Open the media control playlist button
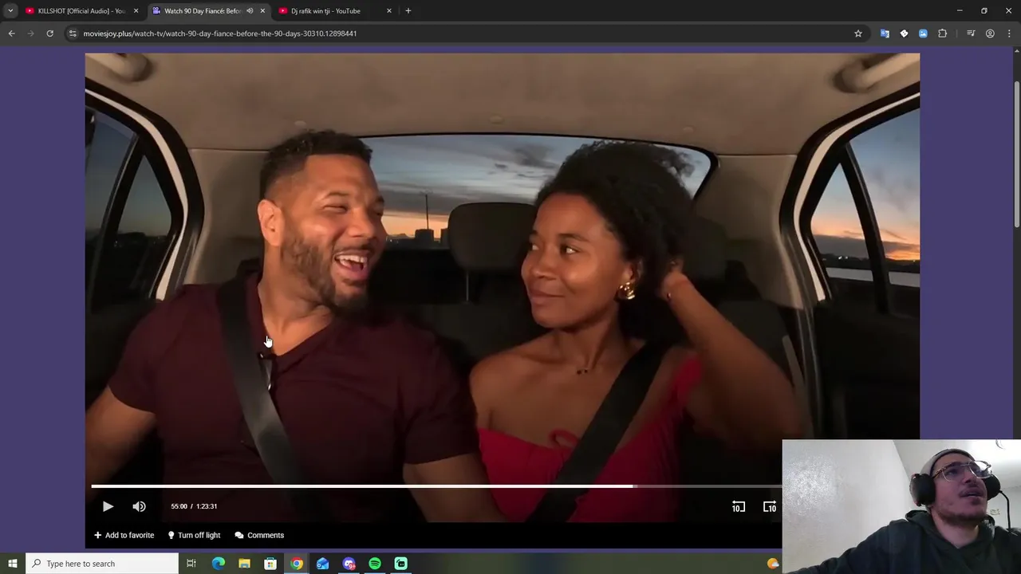 [971, 33]
